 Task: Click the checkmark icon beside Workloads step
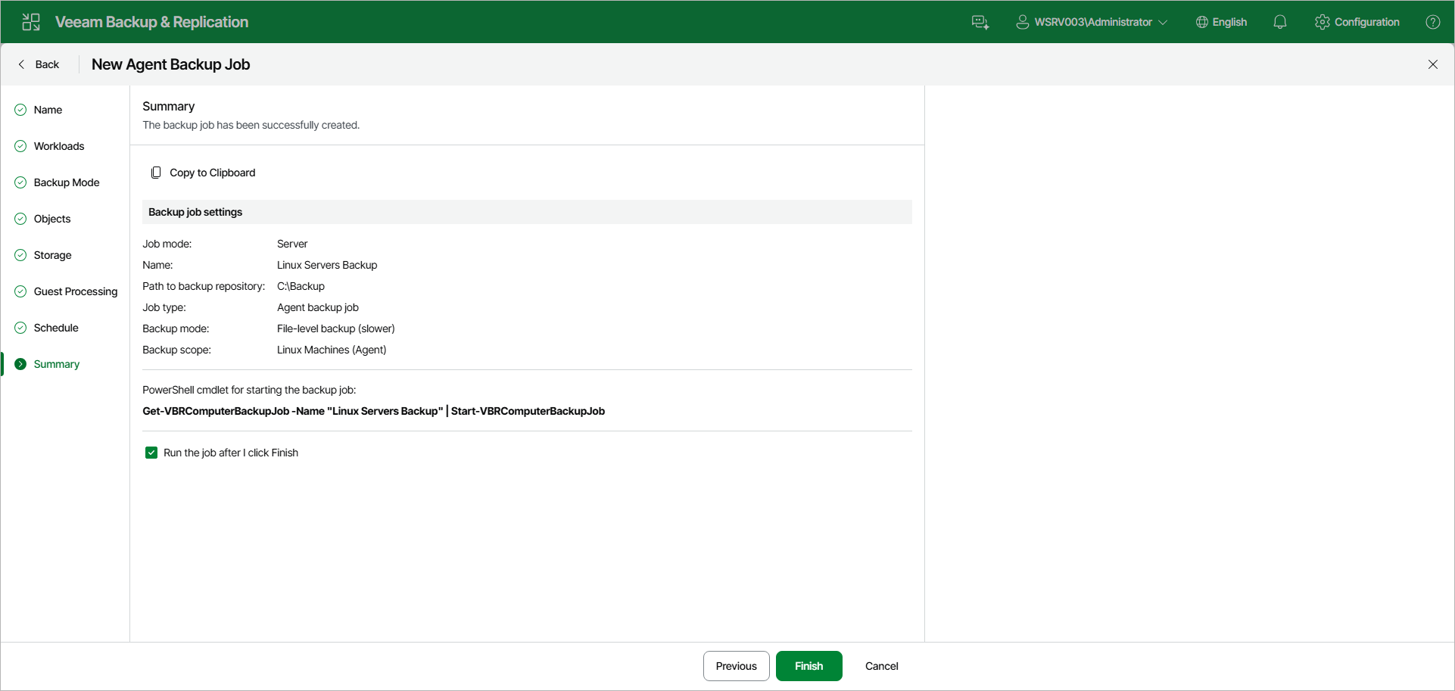click(20, 146)
